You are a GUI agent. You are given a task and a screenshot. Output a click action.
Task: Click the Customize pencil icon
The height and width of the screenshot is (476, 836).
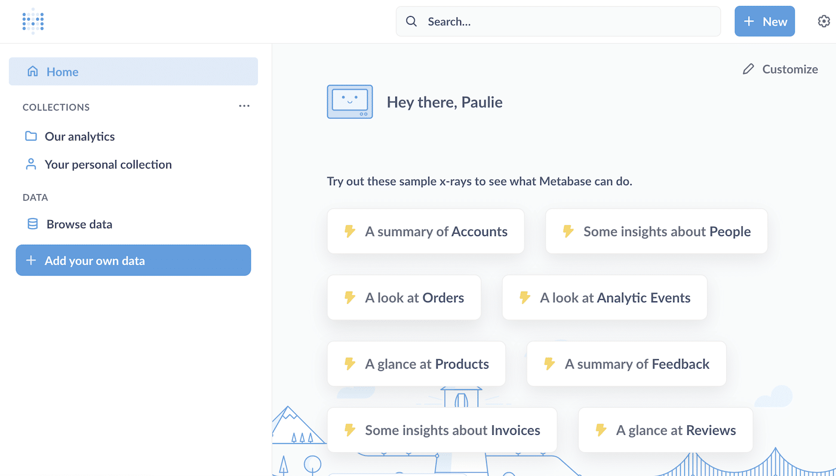pyautogui.click(x=748, y=69)
